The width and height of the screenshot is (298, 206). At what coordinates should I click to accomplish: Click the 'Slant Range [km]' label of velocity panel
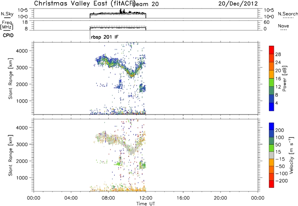click(10, 155)
